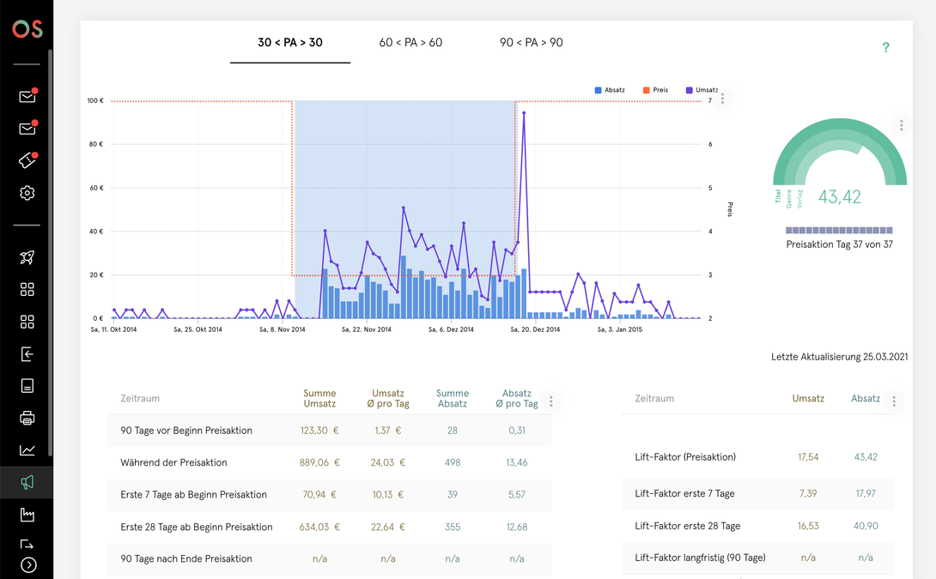Click the 'Lift-Faktor erste 7 Tage' row label
Screen dimensions: 936x579
tap(684, 494)
